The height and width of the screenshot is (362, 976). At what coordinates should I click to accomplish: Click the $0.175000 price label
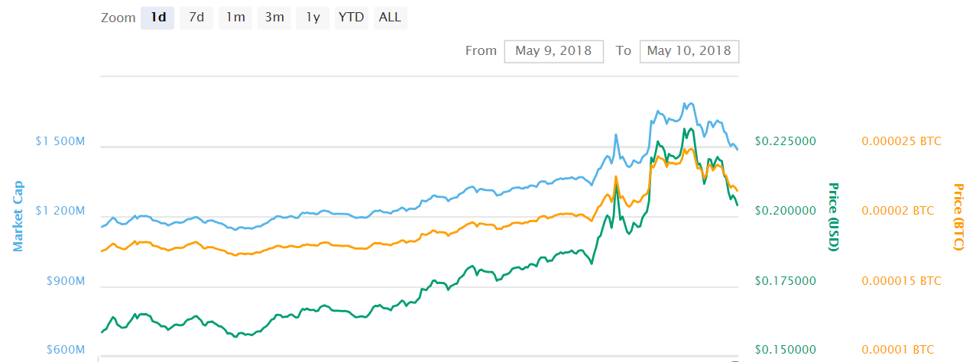pos(785,281)
